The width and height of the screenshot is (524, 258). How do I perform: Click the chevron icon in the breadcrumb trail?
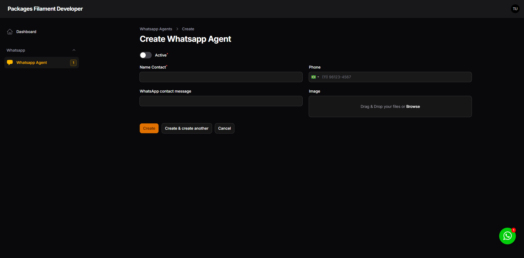click(177, 29)
